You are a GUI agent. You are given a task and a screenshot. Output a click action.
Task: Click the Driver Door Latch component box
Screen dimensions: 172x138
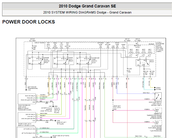pyautogui.click(x=27, y=118)
